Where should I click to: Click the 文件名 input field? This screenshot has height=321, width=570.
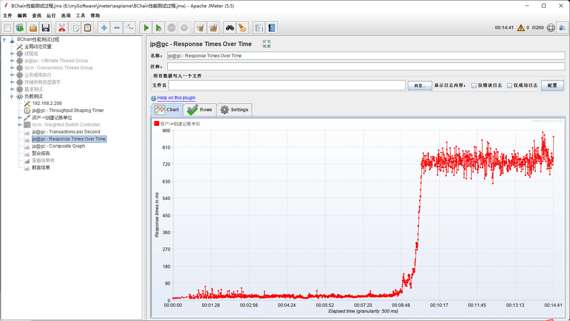pos(287,85)
